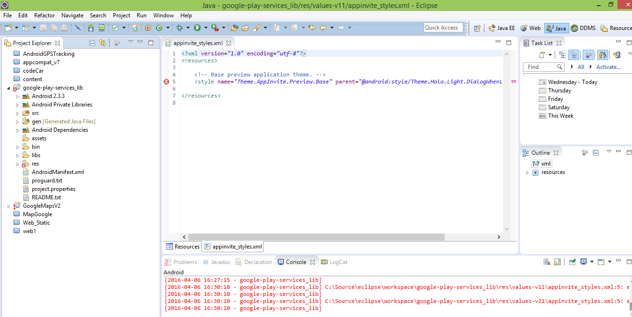Collapse all in Project Explorer

click(x=92, y=43)
